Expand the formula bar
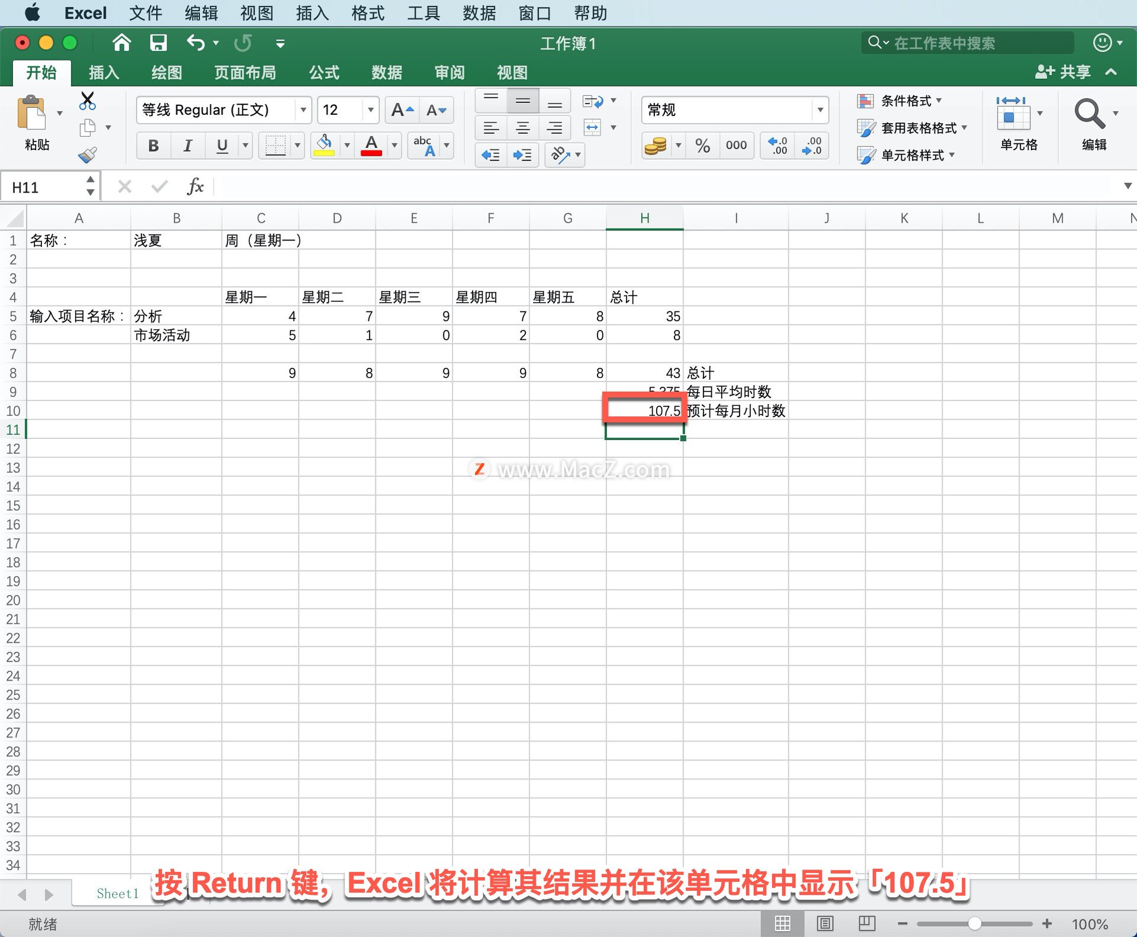The width and height of the screenshot is (1137, 937). point(1128,186)
